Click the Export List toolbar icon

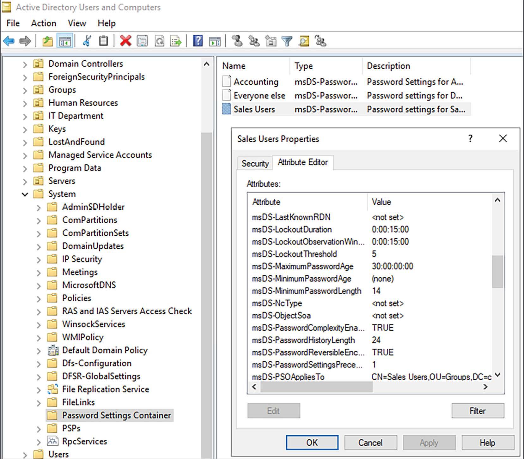coord(176,41)
